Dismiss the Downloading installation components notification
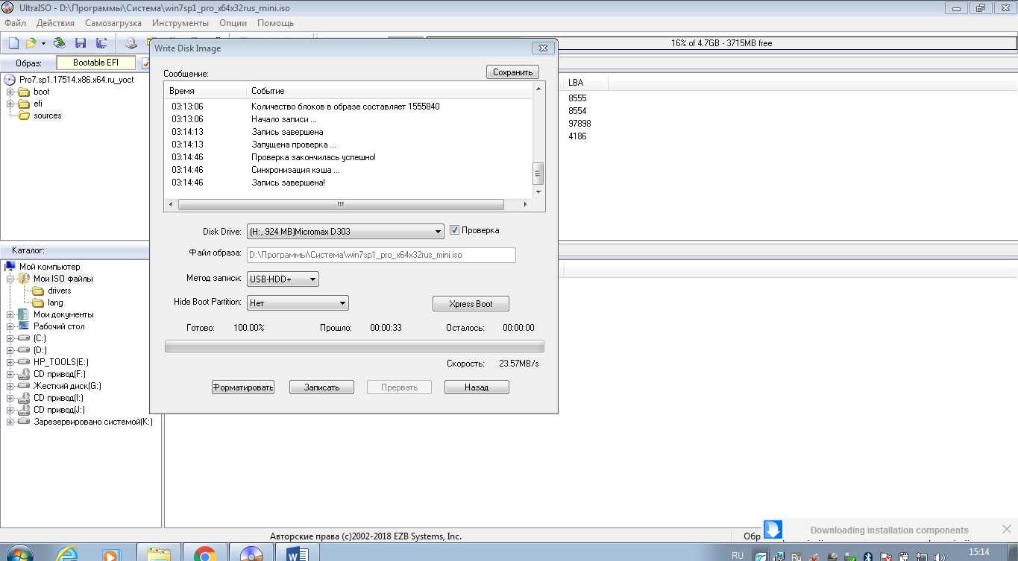 click(1007, 529)
